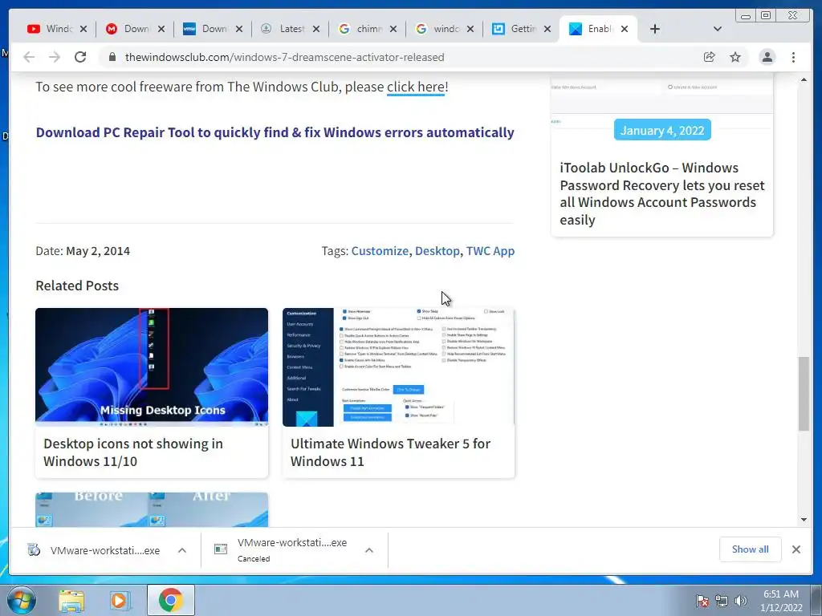Open iToolab UnlockGo article in sidebar

pos(662,194)
